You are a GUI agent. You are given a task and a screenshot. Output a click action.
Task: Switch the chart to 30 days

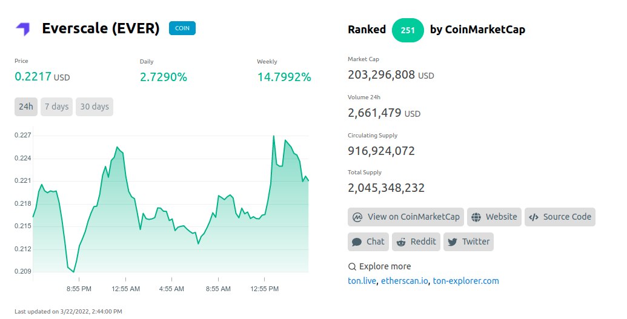(x=95, y=107)
